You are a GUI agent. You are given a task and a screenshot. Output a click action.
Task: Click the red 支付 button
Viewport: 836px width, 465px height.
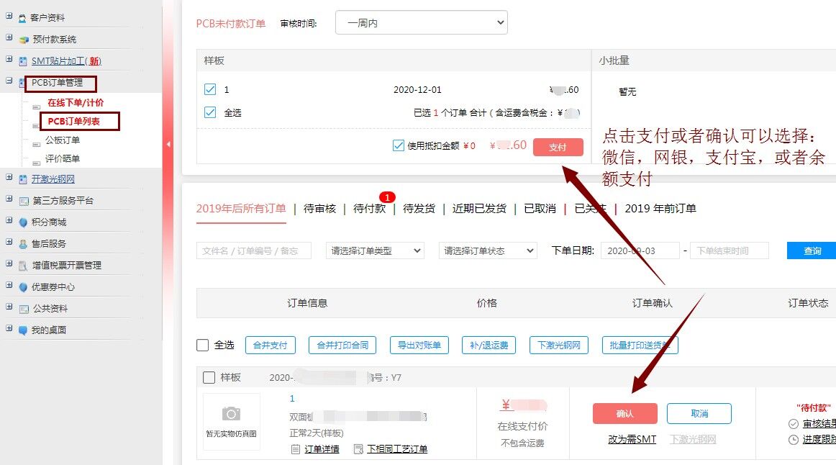tap(558, 147)
